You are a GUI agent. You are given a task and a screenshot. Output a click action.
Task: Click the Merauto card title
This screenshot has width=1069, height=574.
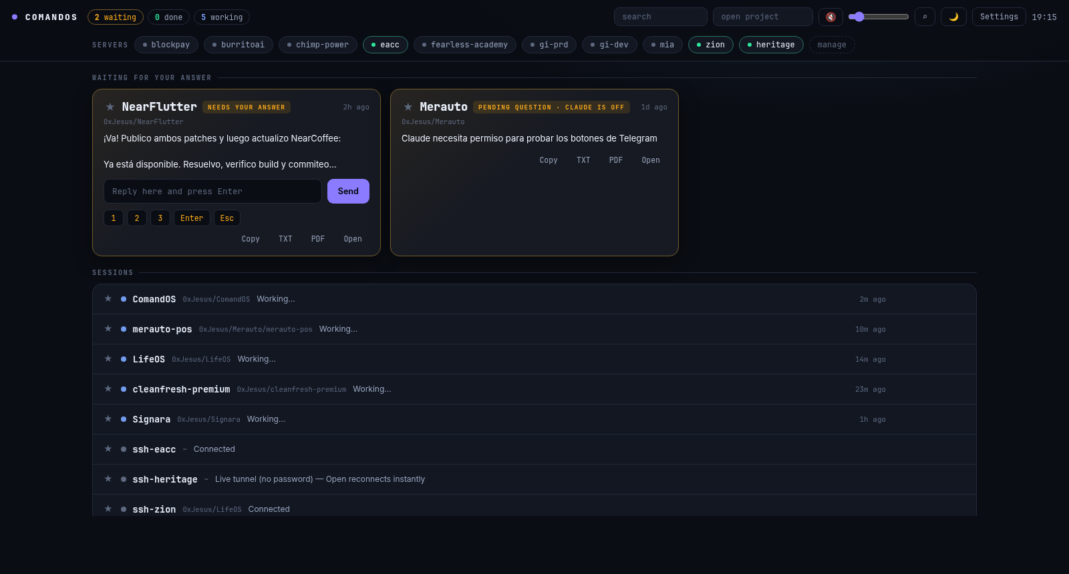coord(444,107)
